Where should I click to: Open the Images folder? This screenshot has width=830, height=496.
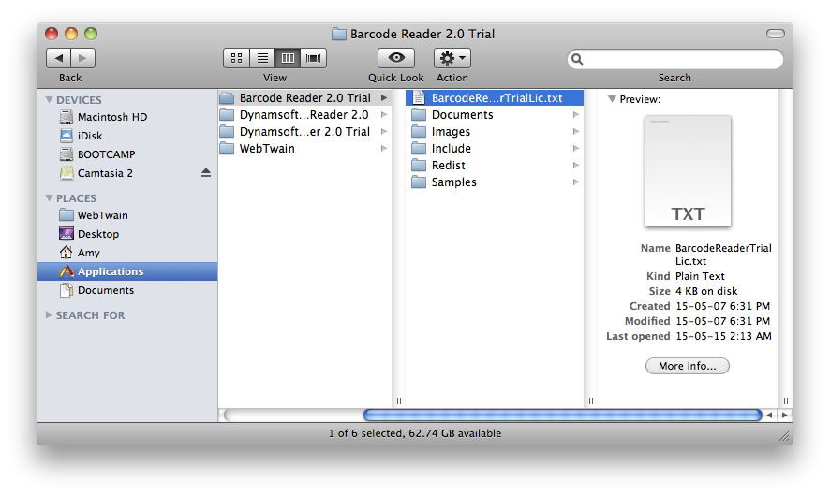pos(495,132)
